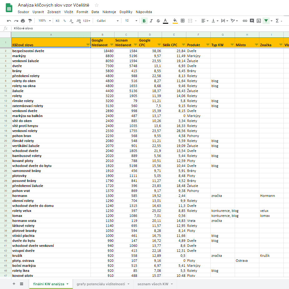Click the Insert link icon

point(245,21)
